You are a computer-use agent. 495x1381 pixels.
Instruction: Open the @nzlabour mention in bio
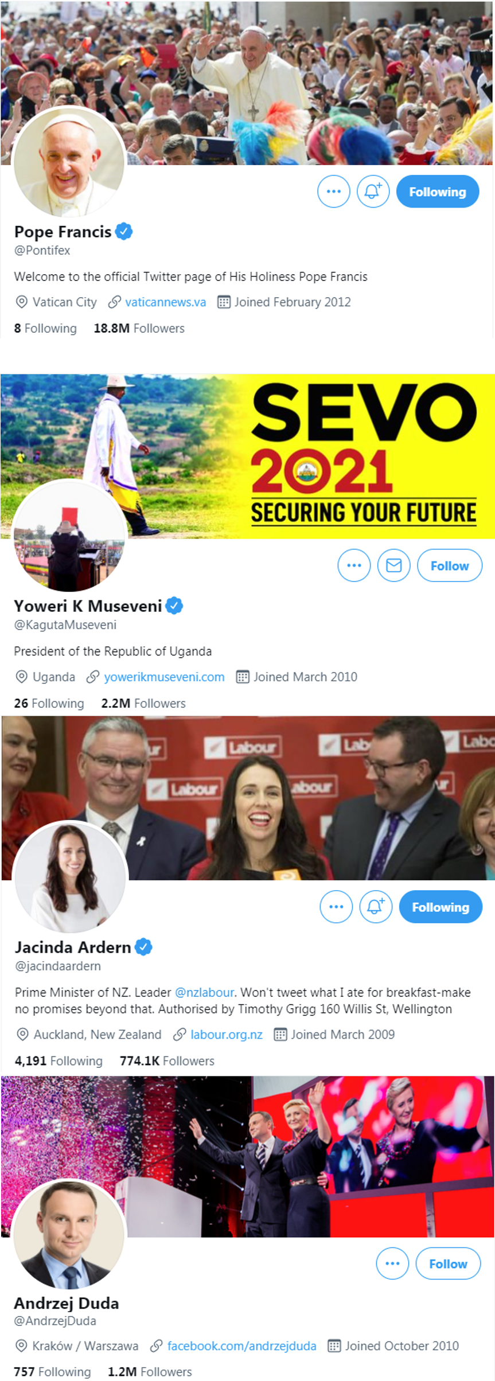tap(204, 993)
